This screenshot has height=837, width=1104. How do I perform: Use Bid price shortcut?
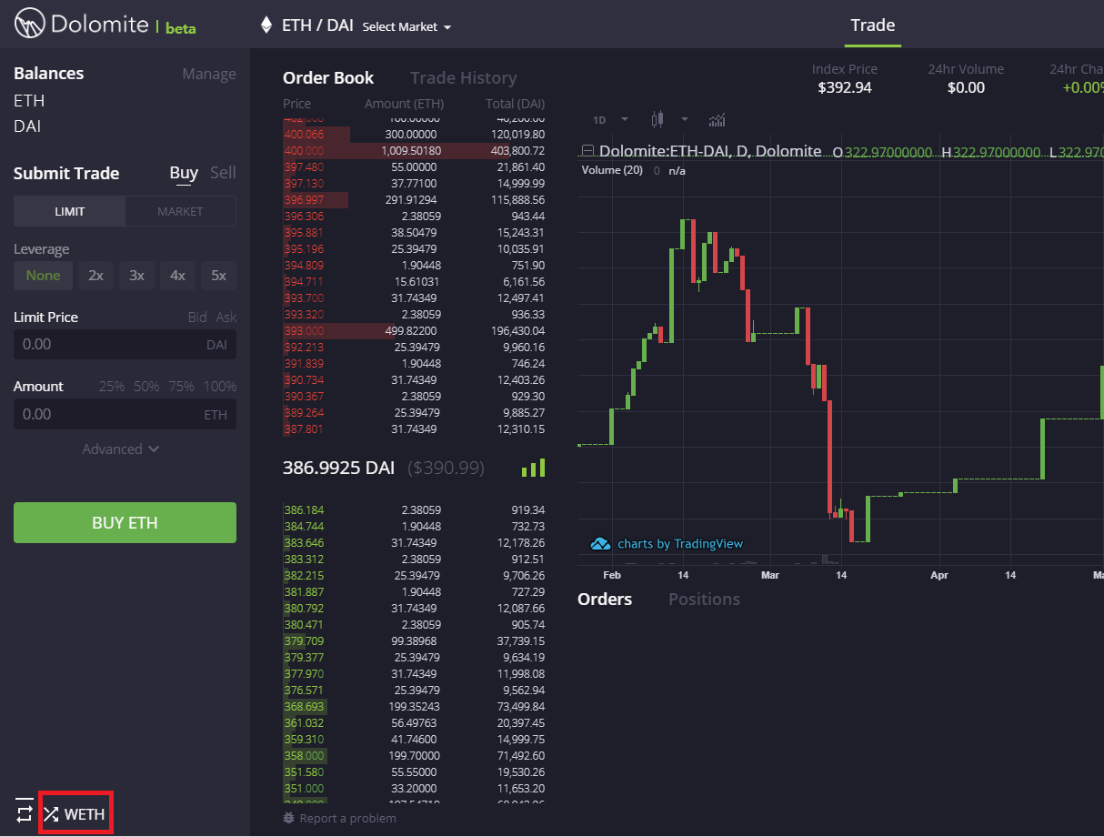click(x=197, y=317)
